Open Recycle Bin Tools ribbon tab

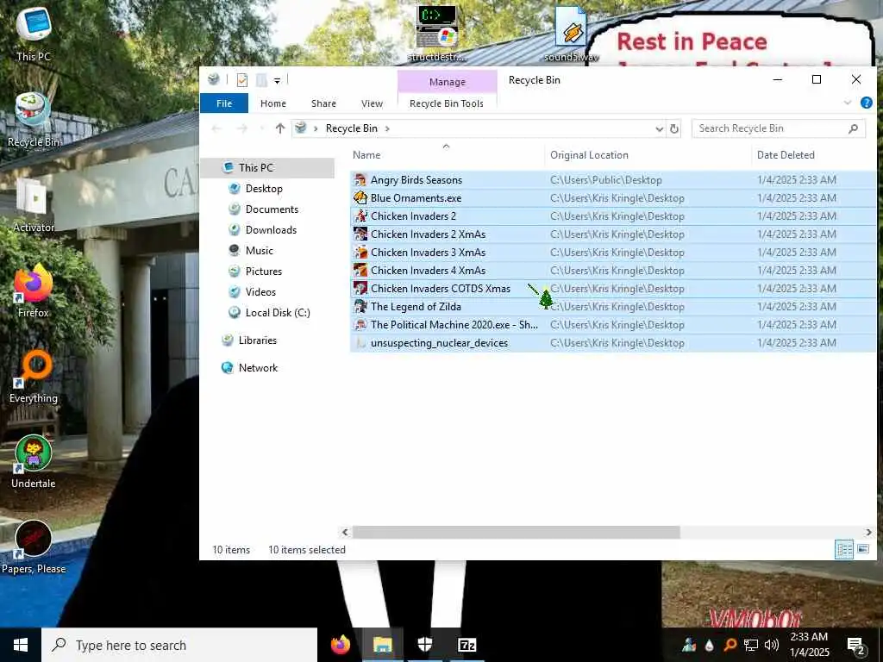point(447,103)
